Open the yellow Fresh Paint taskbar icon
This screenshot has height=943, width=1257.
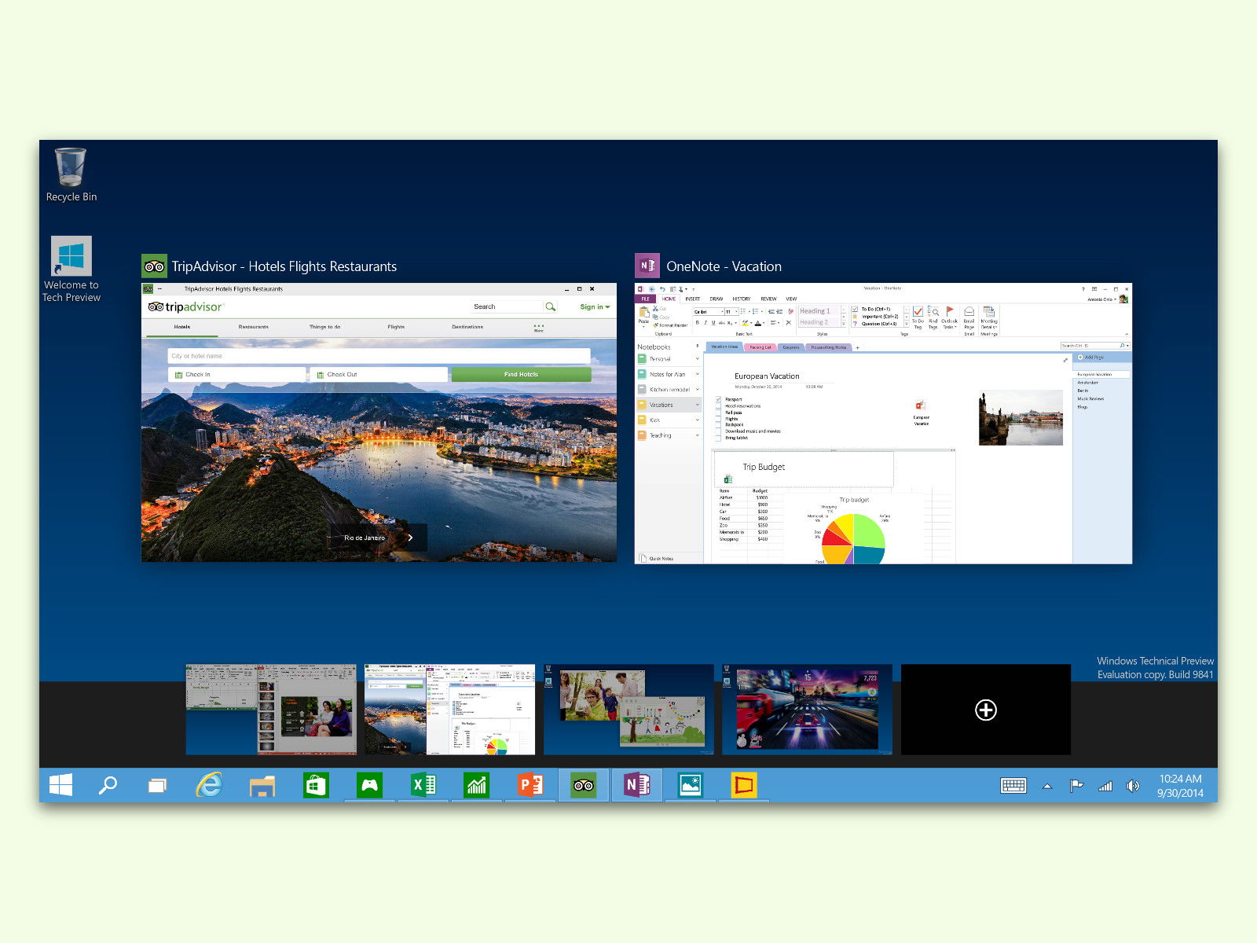[x=743, y=785]
